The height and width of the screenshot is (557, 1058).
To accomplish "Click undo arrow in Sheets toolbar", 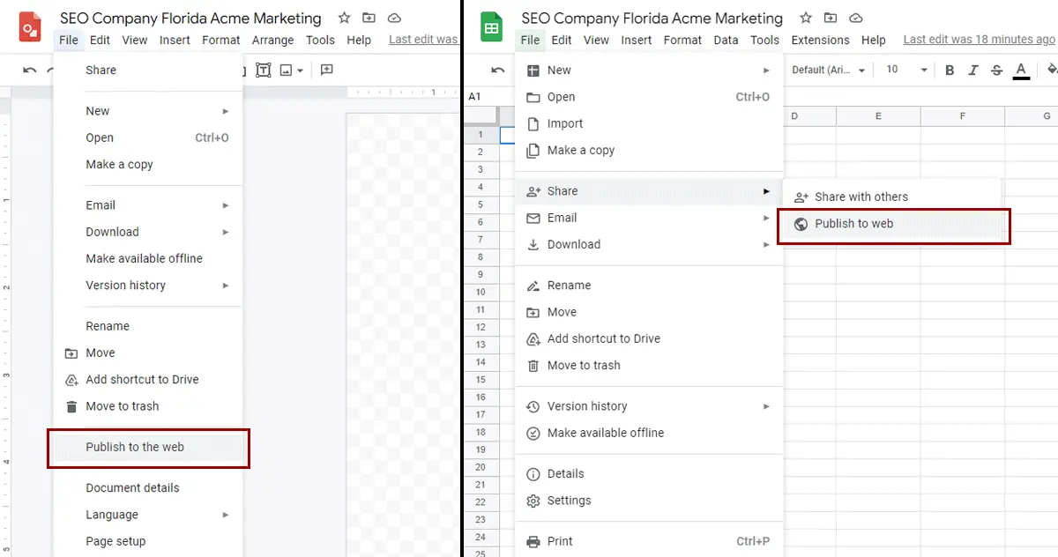I will tap(498, 71).
